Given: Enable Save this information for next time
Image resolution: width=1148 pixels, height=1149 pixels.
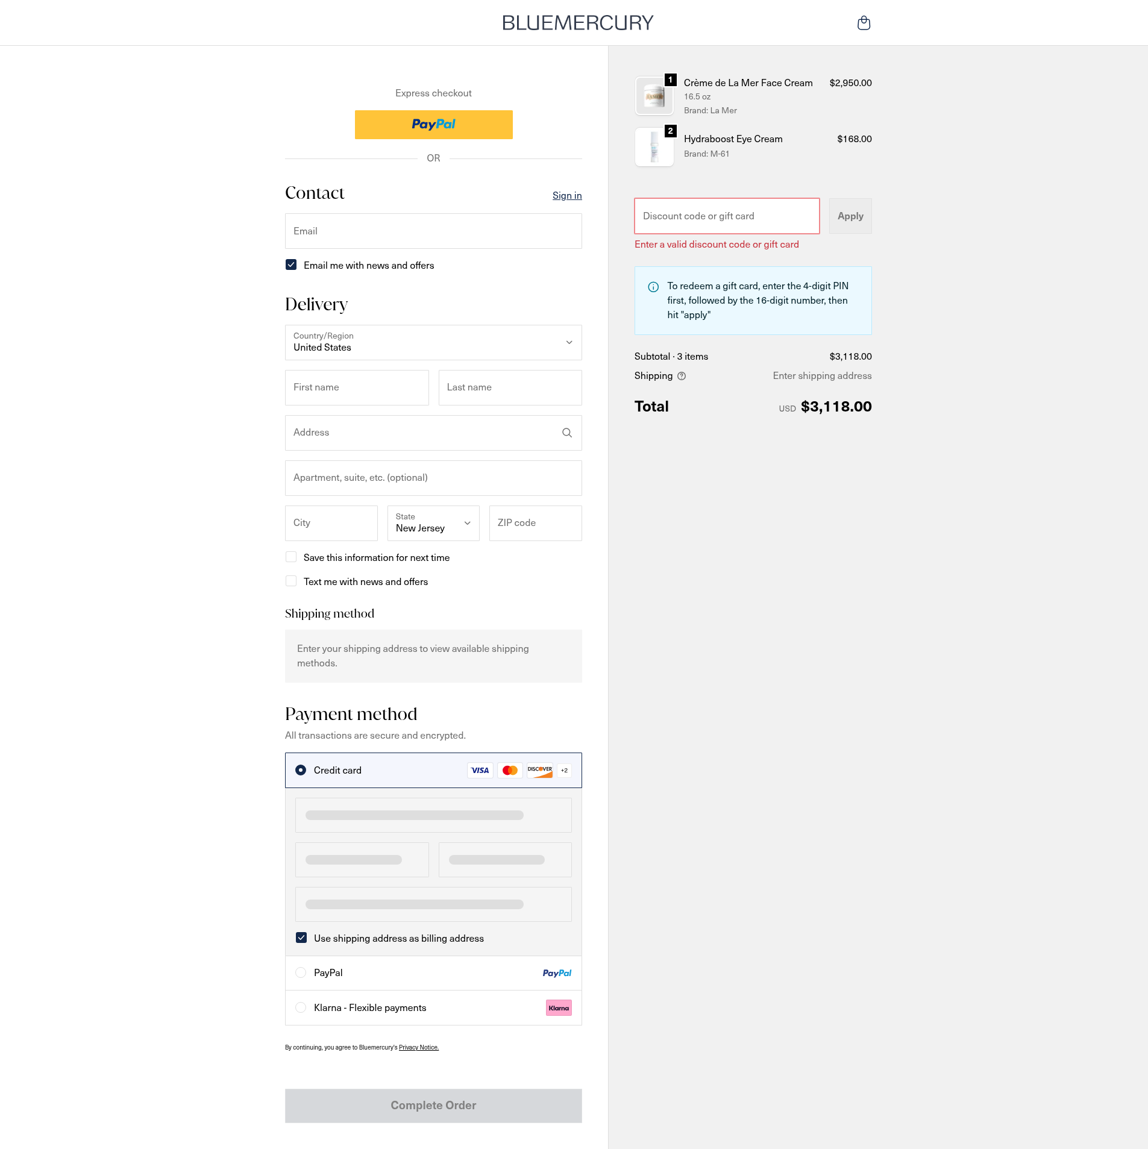Looking at the screenshot, I should [x=291, y=557].
